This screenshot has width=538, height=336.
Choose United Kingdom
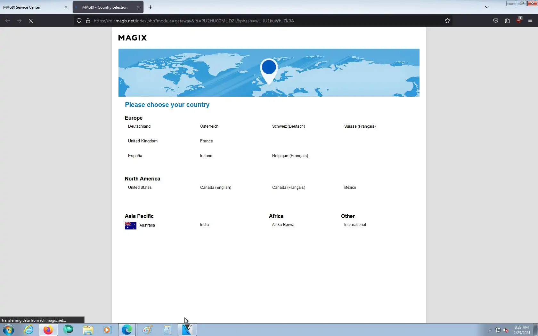pyautogui.click(x=143, y=141)
